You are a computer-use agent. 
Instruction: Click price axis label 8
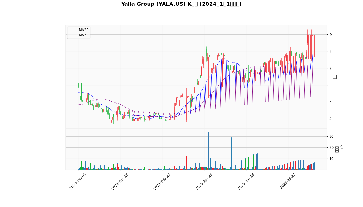click(331, 51)
